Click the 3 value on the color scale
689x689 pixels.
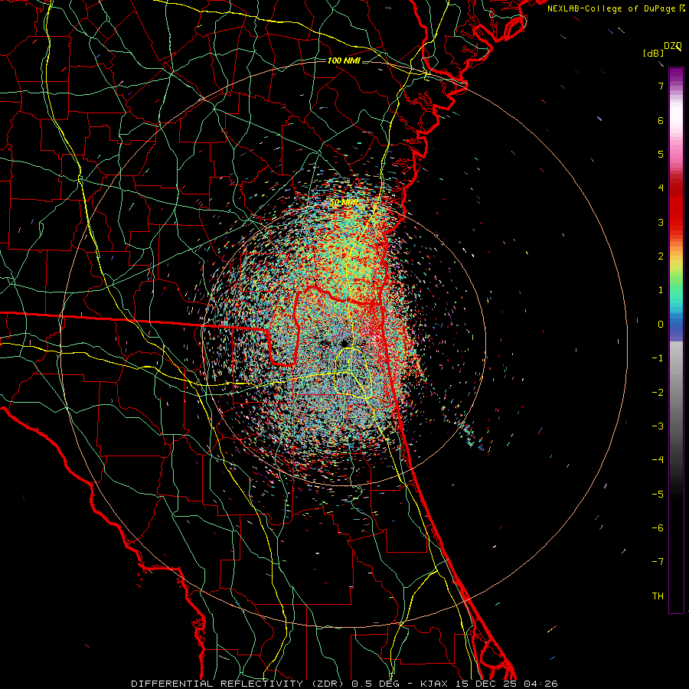661,222
